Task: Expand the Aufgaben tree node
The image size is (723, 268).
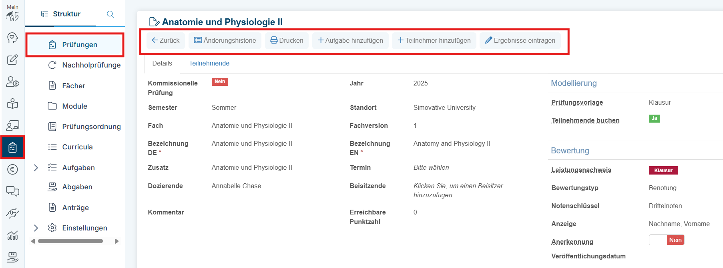Action: pyautogui.click(x=36, y=168)
